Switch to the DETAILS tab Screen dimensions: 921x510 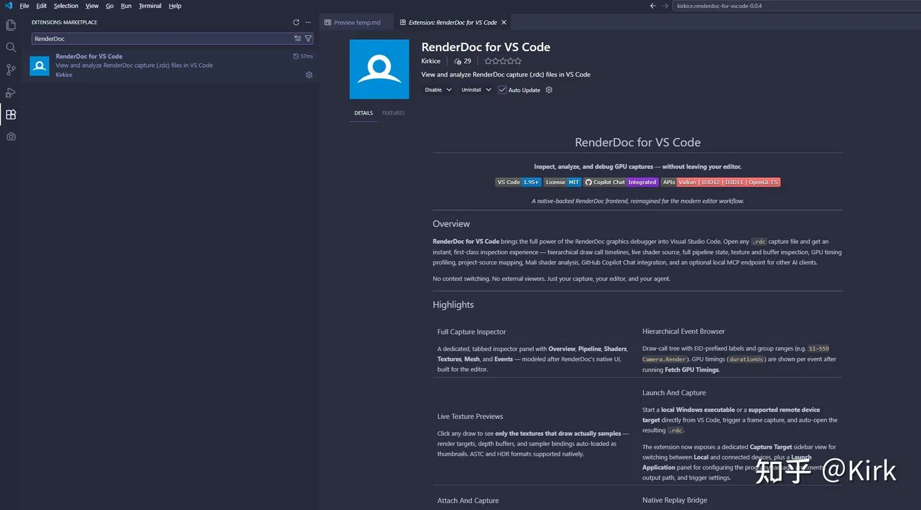point(363,113)
